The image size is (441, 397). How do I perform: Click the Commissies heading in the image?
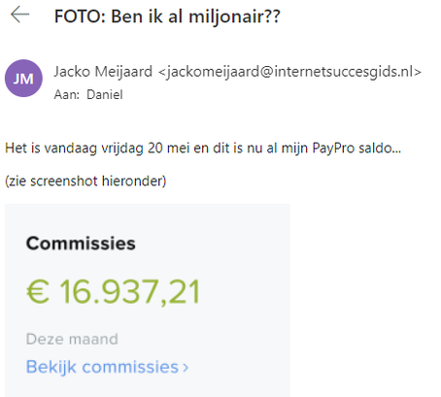81,244
